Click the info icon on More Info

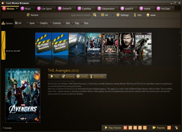click(x=91, y=76)
